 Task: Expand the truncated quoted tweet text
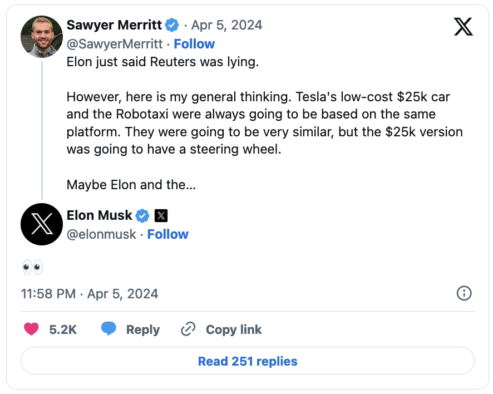[x=131, y=185]
